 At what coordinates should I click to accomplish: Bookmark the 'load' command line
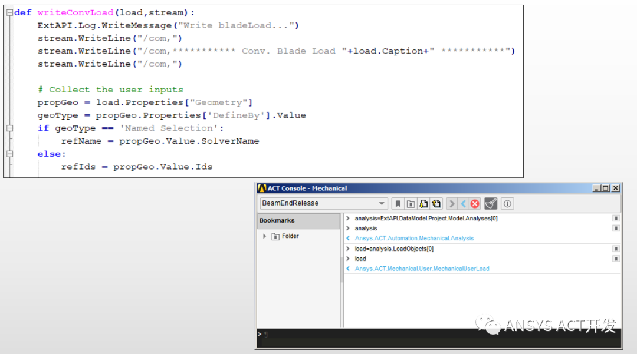(x=616, y=259)
